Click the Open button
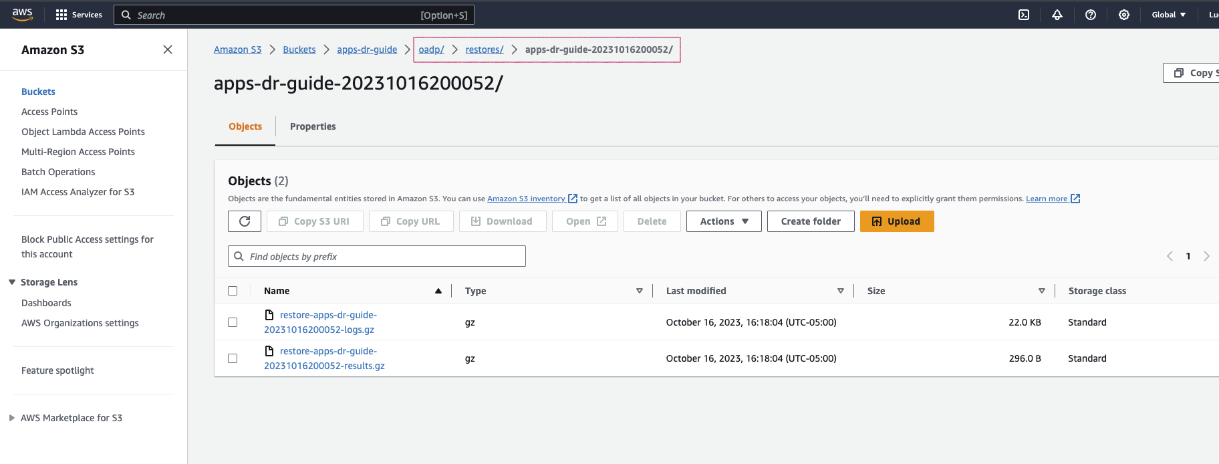Screen dimensions: 1219x464 [585, 221]
